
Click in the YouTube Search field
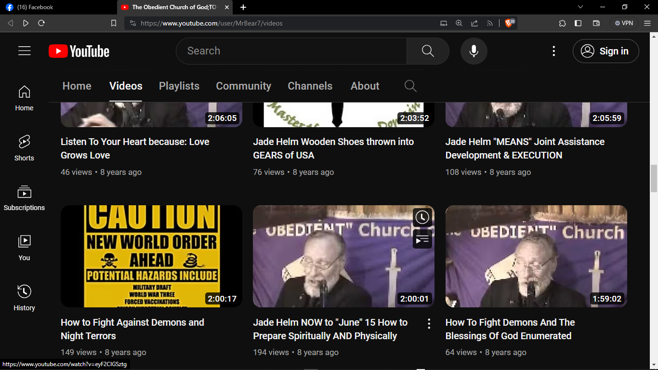(291, 51)
